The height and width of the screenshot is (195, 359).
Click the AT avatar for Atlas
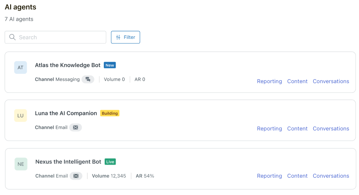20,68
